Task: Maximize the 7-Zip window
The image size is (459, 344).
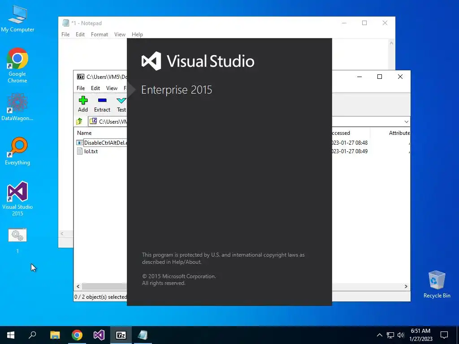Action: pyautogui.click(x=380, y=77)
